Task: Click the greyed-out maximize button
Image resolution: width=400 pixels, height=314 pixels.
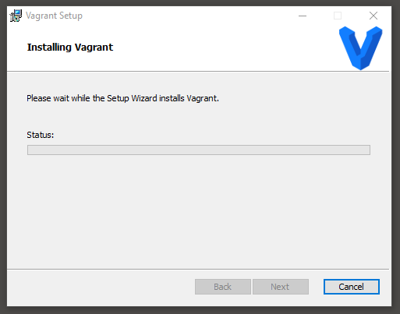Action: click(x=338, y=16)
